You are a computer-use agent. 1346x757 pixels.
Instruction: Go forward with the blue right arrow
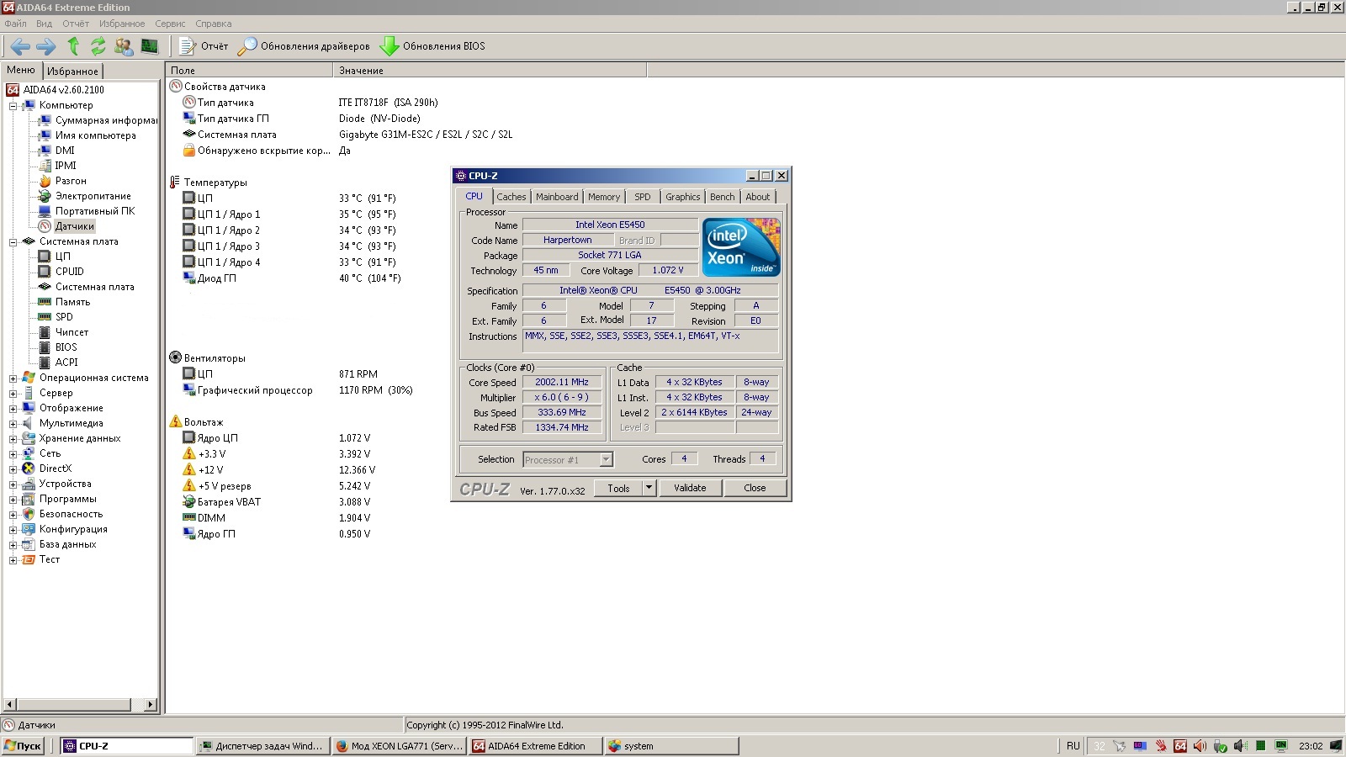pos(46,46)
